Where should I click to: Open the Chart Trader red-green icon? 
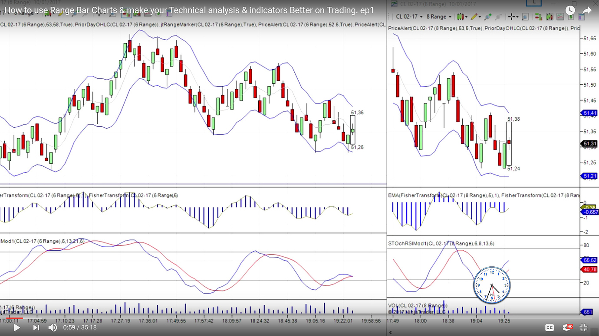[x=538, y=16]
